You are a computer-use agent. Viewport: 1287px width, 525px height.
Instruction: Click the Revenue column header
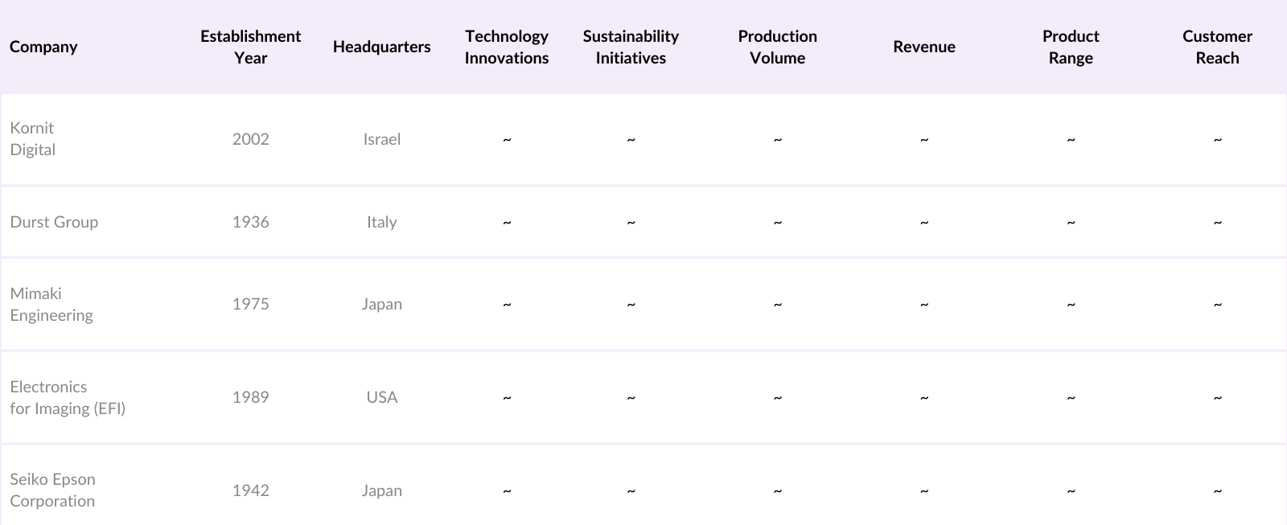coord(923,47)
